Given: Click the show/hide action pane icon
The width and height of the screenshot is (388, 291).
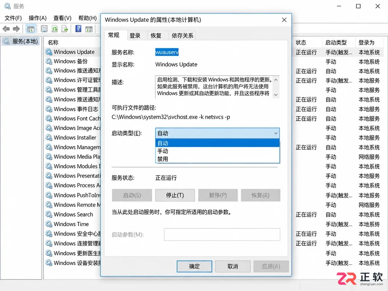Looking at the screenshot, I should pyautogui.click(x=89, y=29).
